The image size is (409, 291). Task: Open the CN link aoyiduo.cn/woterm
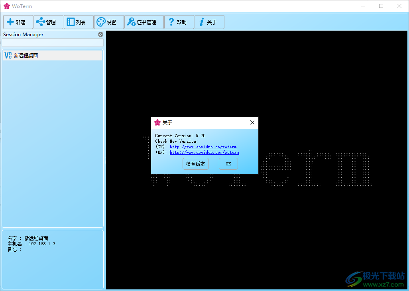click(203, 147)
